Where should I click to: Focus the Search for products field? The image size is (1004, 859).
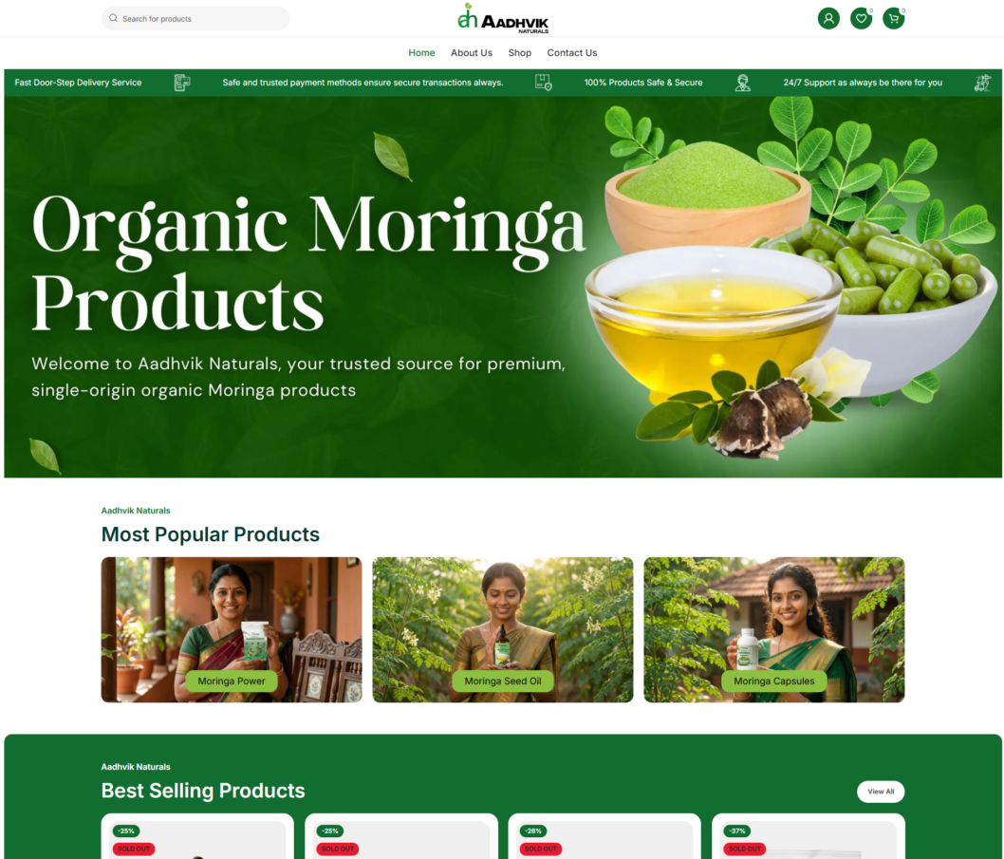tap(195, 19)
